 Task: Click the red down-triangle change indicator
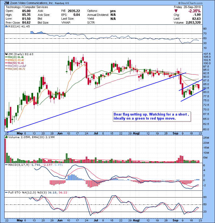176,11
